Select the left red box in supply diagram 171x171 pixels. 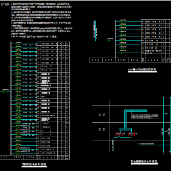(x=119, y=134)
